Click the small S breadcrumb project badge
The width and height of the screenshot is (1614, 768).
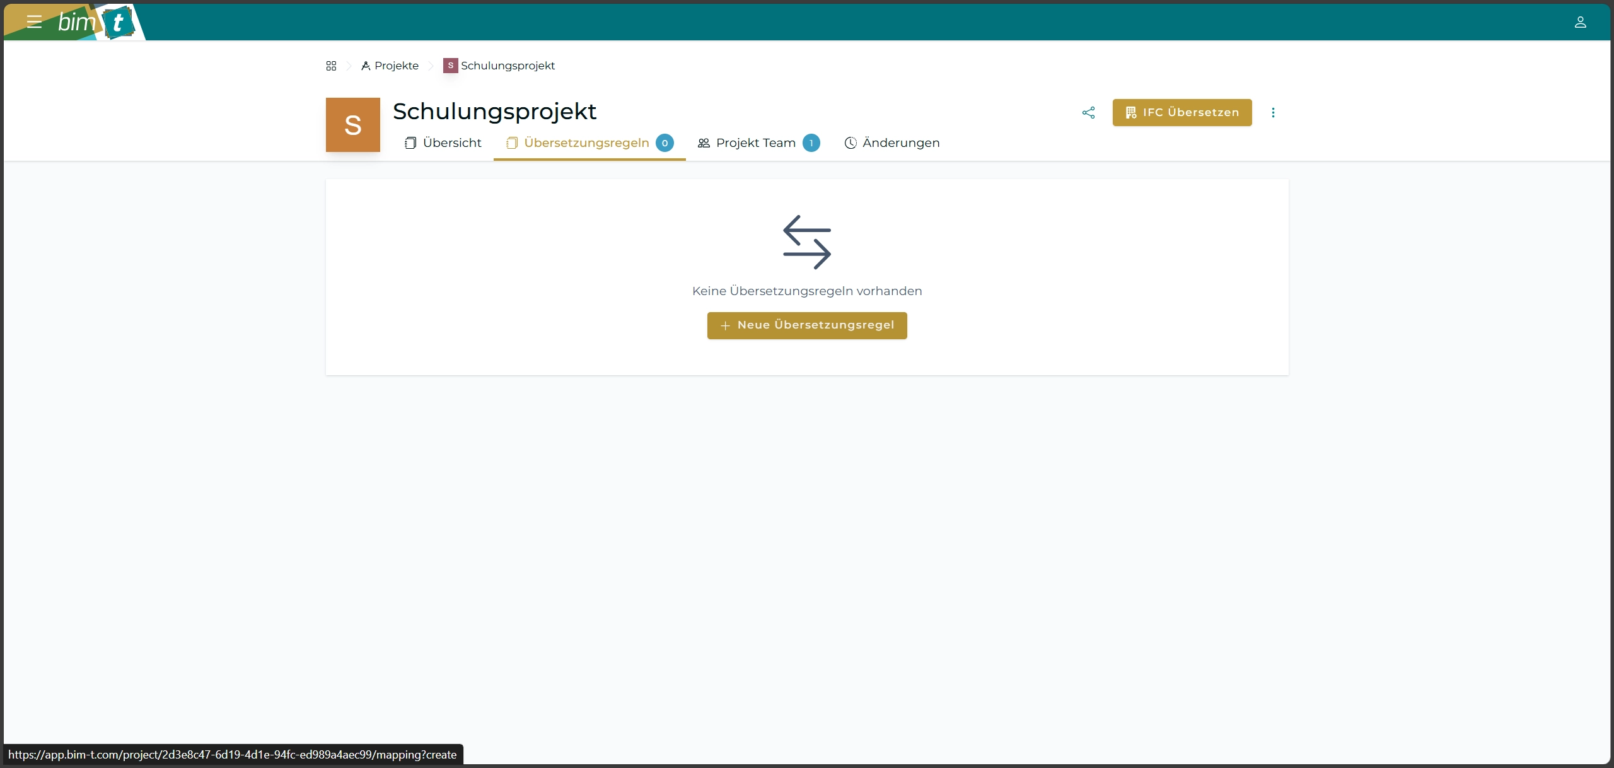(450, 66)
